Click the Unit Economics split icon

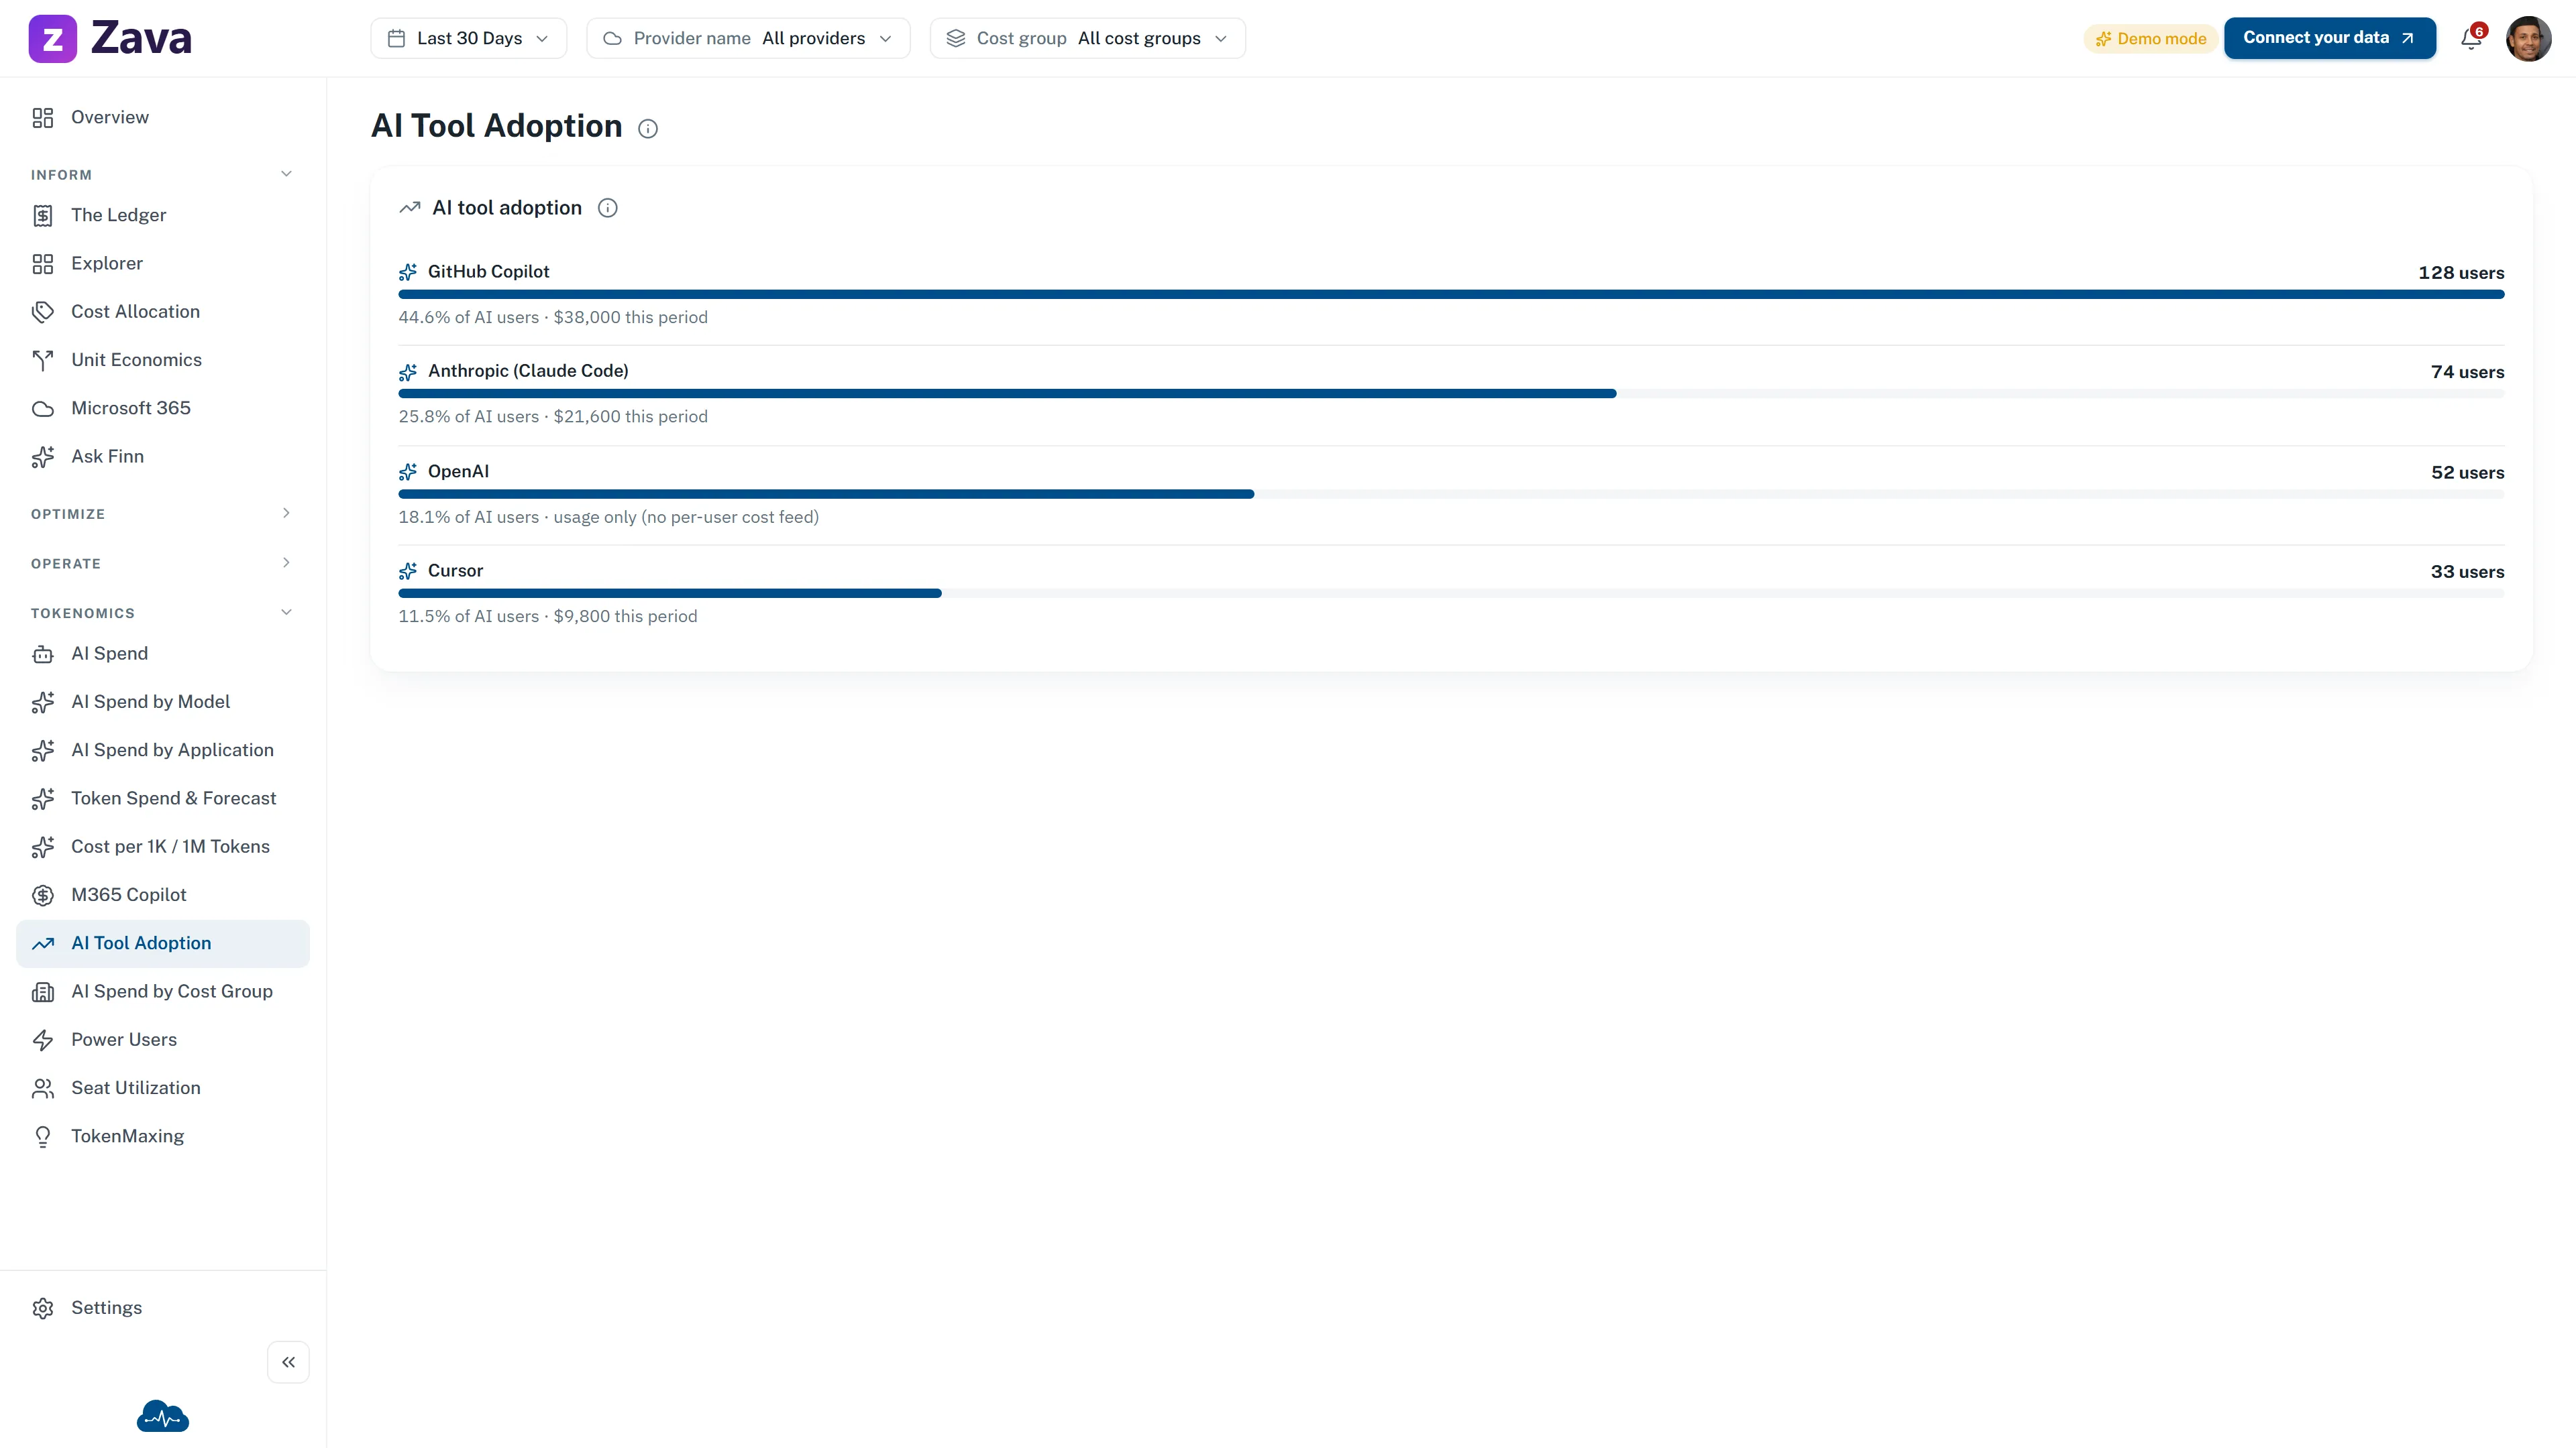42,360
